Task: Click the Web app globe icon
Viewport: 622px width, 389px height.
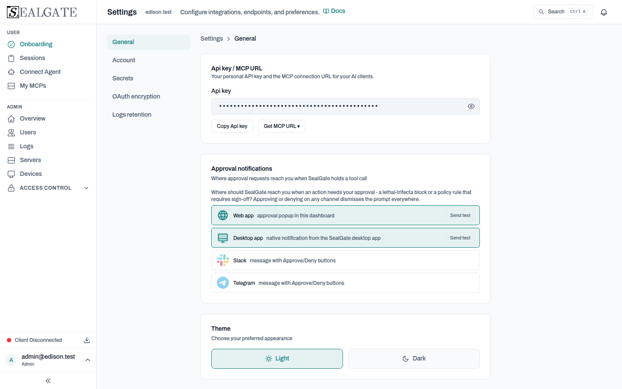Action: 223,215
